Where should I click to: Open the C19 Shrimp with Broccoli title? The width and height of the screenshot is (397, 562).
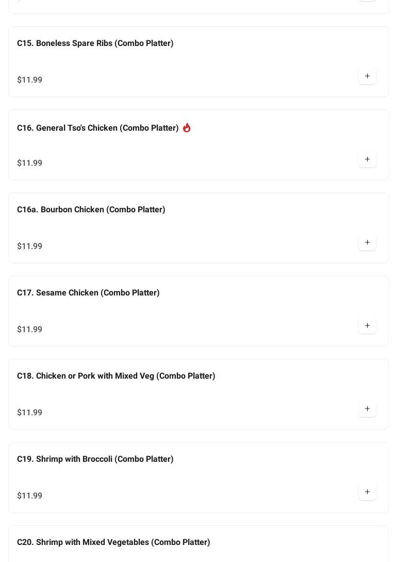tap(95, 459)
